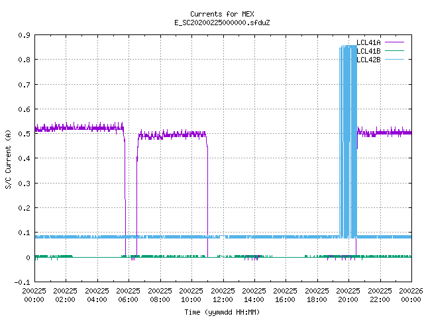Click the purple LCL41A legend line sample

tap(394, 42)
